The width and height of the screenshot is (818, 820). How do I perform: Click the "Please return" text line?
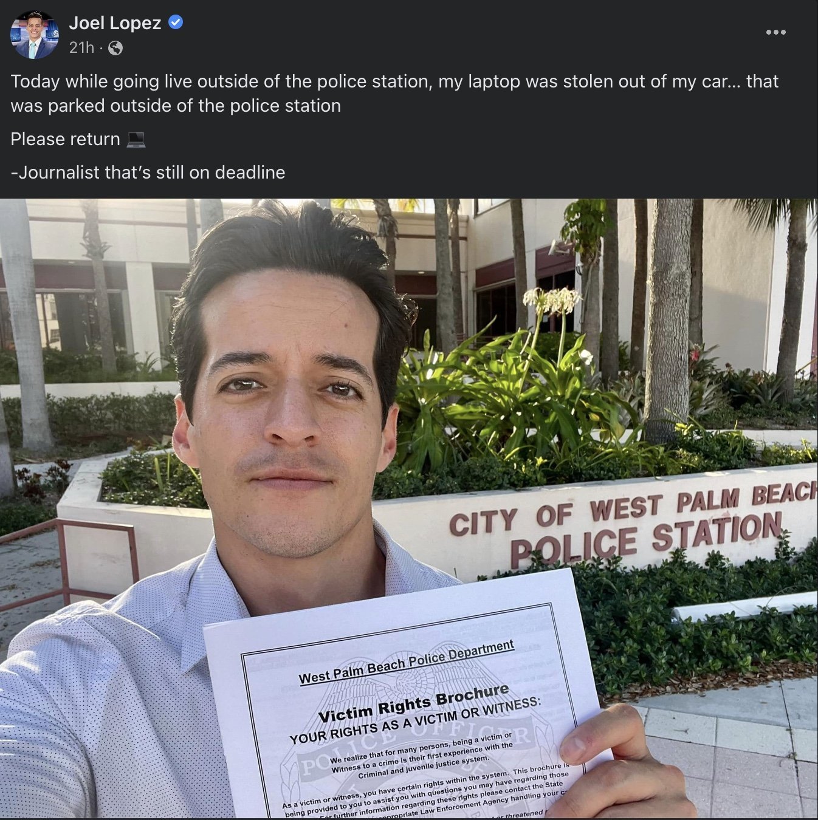pos(66,139)
